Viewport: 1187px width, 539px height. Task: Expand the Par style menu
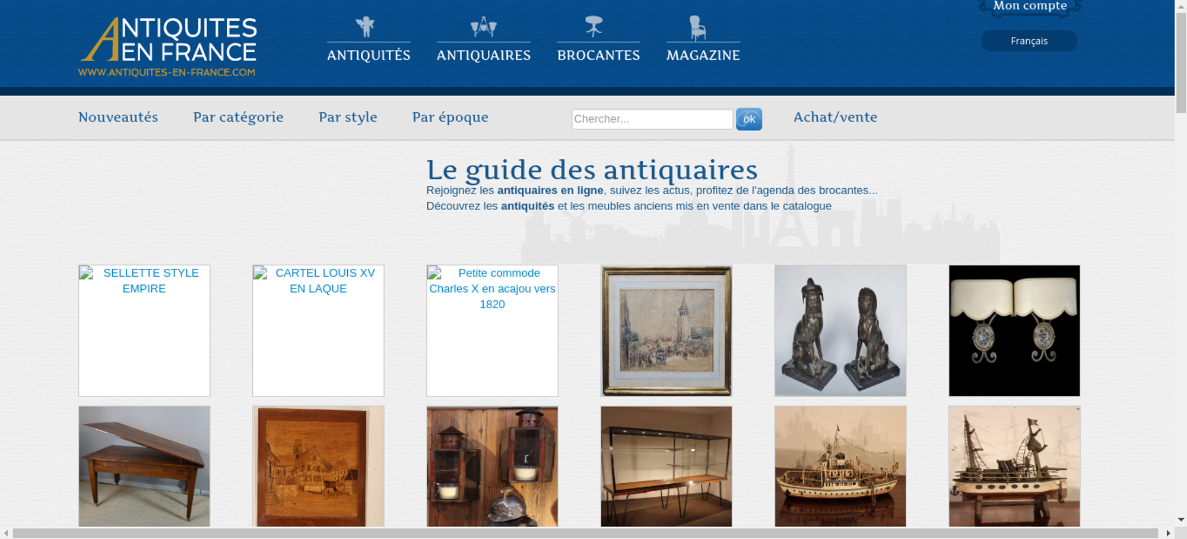pyautogui.click(x=348, y=118)
